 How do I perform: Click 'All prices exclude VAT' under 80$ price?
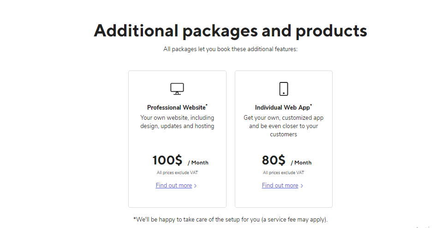284,173
